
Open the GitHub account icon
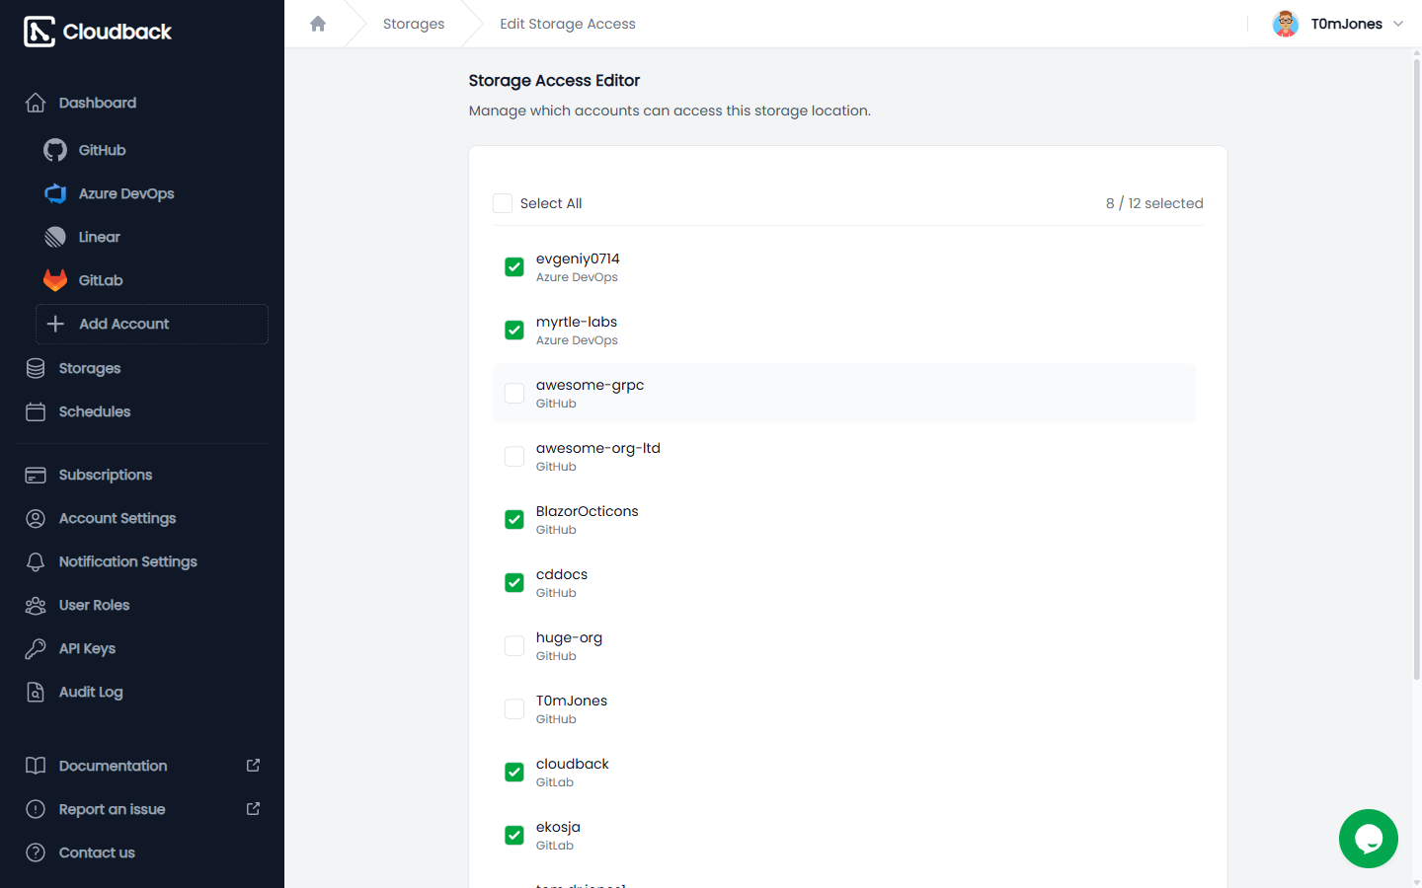point(55,150)
